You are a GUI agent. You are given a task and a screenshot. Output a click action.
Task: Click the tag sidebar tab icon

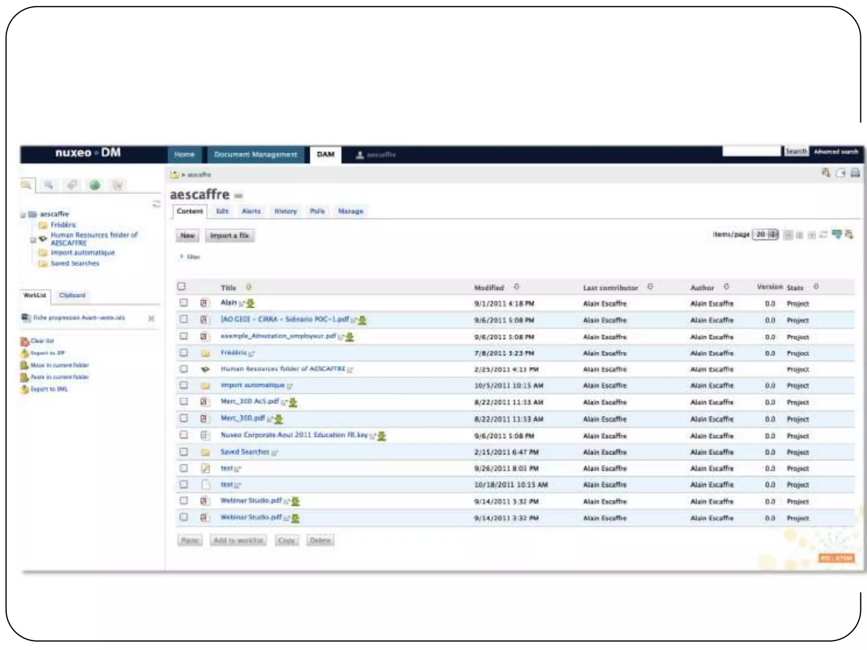72,185
